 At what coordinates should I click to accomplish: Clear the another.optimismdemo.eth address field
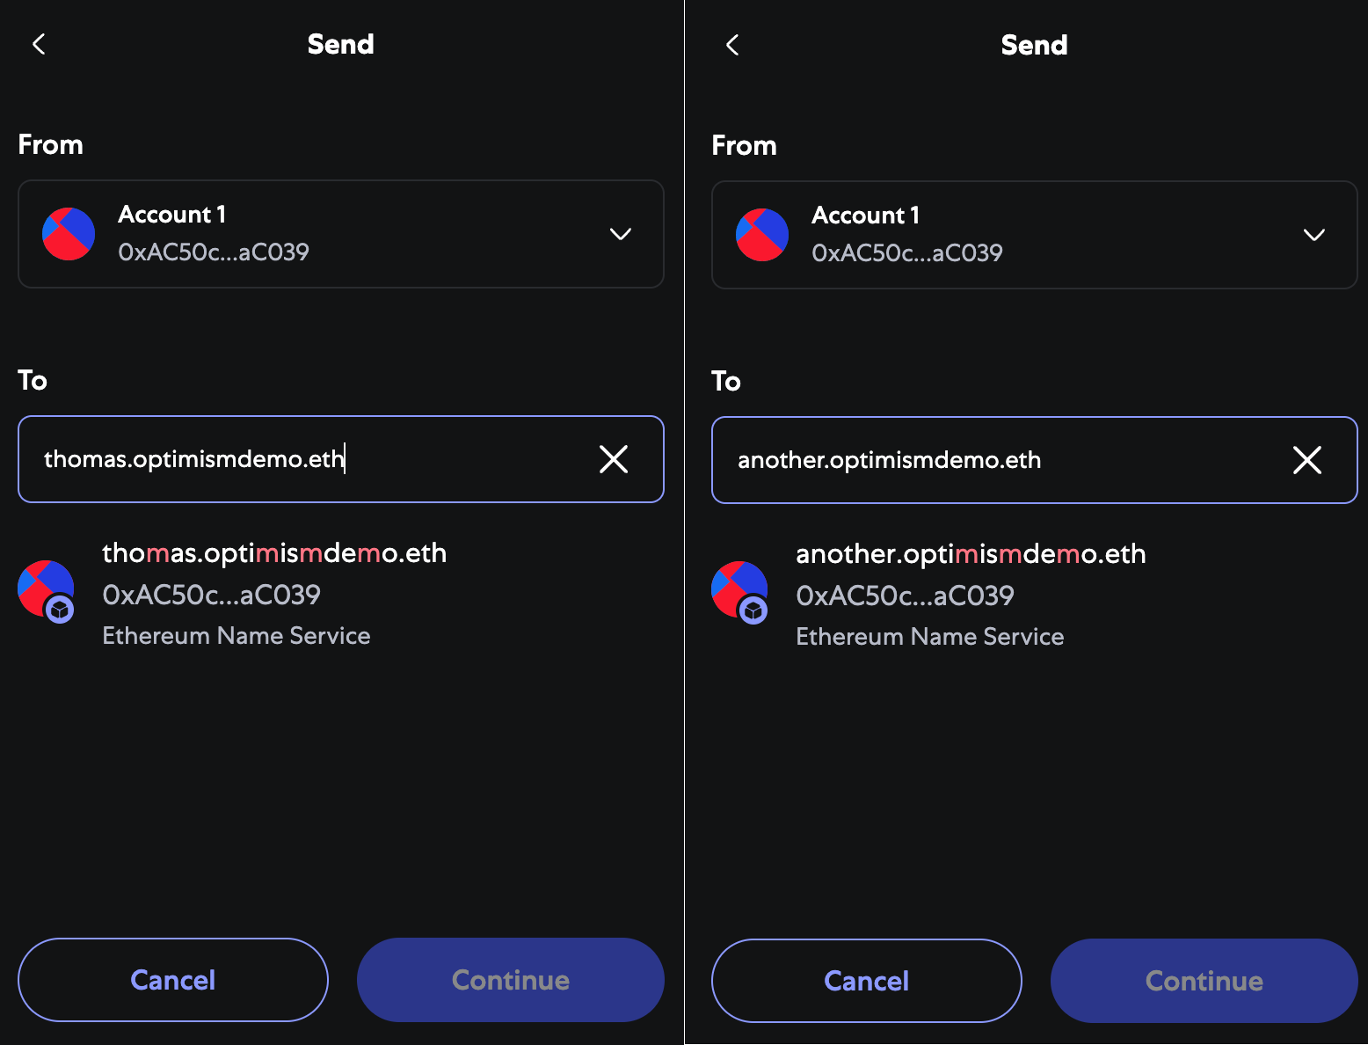coord(1306,460)
